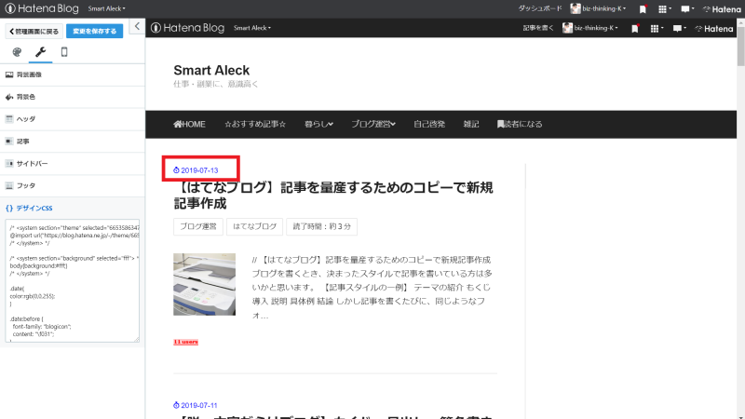Click the clock icon beside 2019-07-11
The width and height of the screenshot is (745, 419).
coord(176,405)
